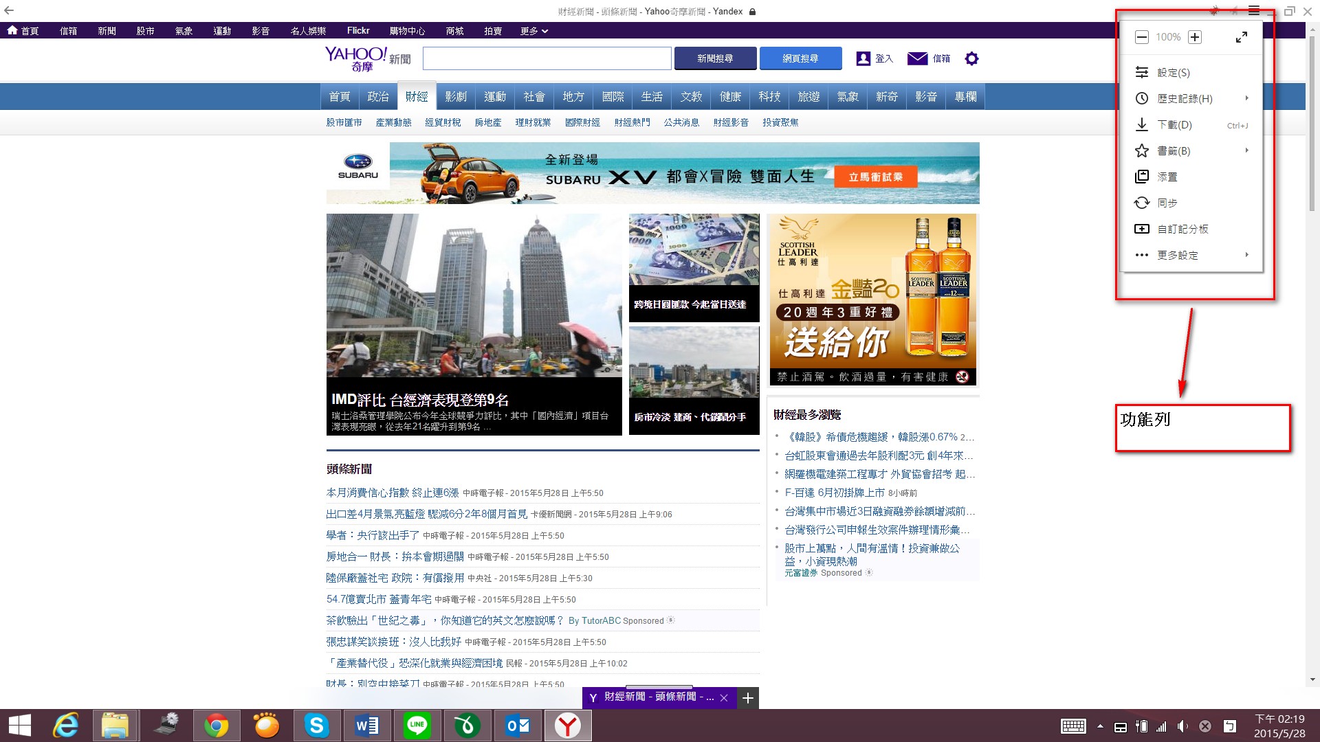Open 股市 in the top purple bar
1320x742 pixels.
pyautogui.click(x=145, y=31)
